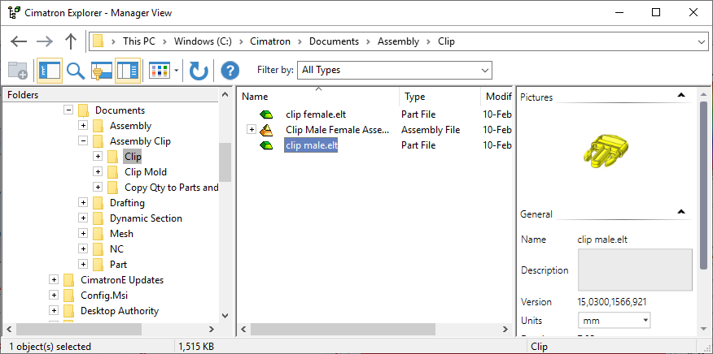713x354 pixels.
Task: Select the Clip Mold folder in tree
Action: 146,172
